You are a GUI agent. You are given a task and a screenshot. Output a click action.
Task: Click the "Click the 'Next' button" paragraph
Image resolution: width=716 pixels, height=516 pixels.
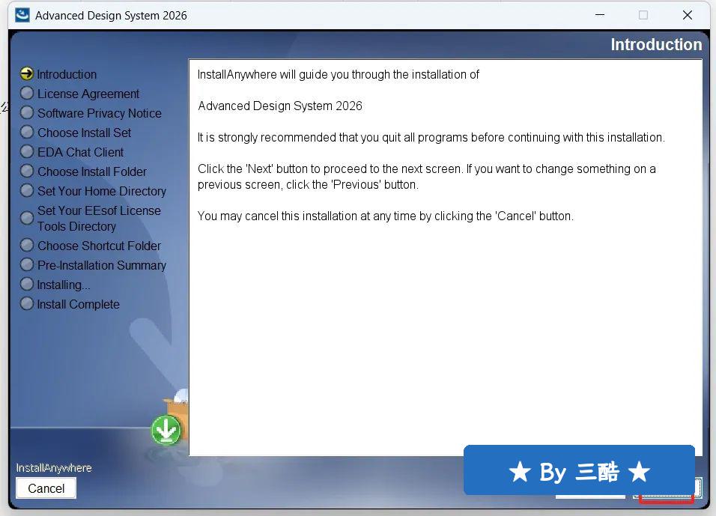click(x=426, y=177)
